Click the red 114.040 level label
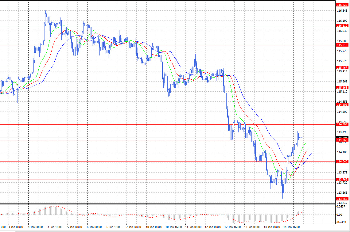The height and width of the screenshot is (232, 350). (342, 162)
